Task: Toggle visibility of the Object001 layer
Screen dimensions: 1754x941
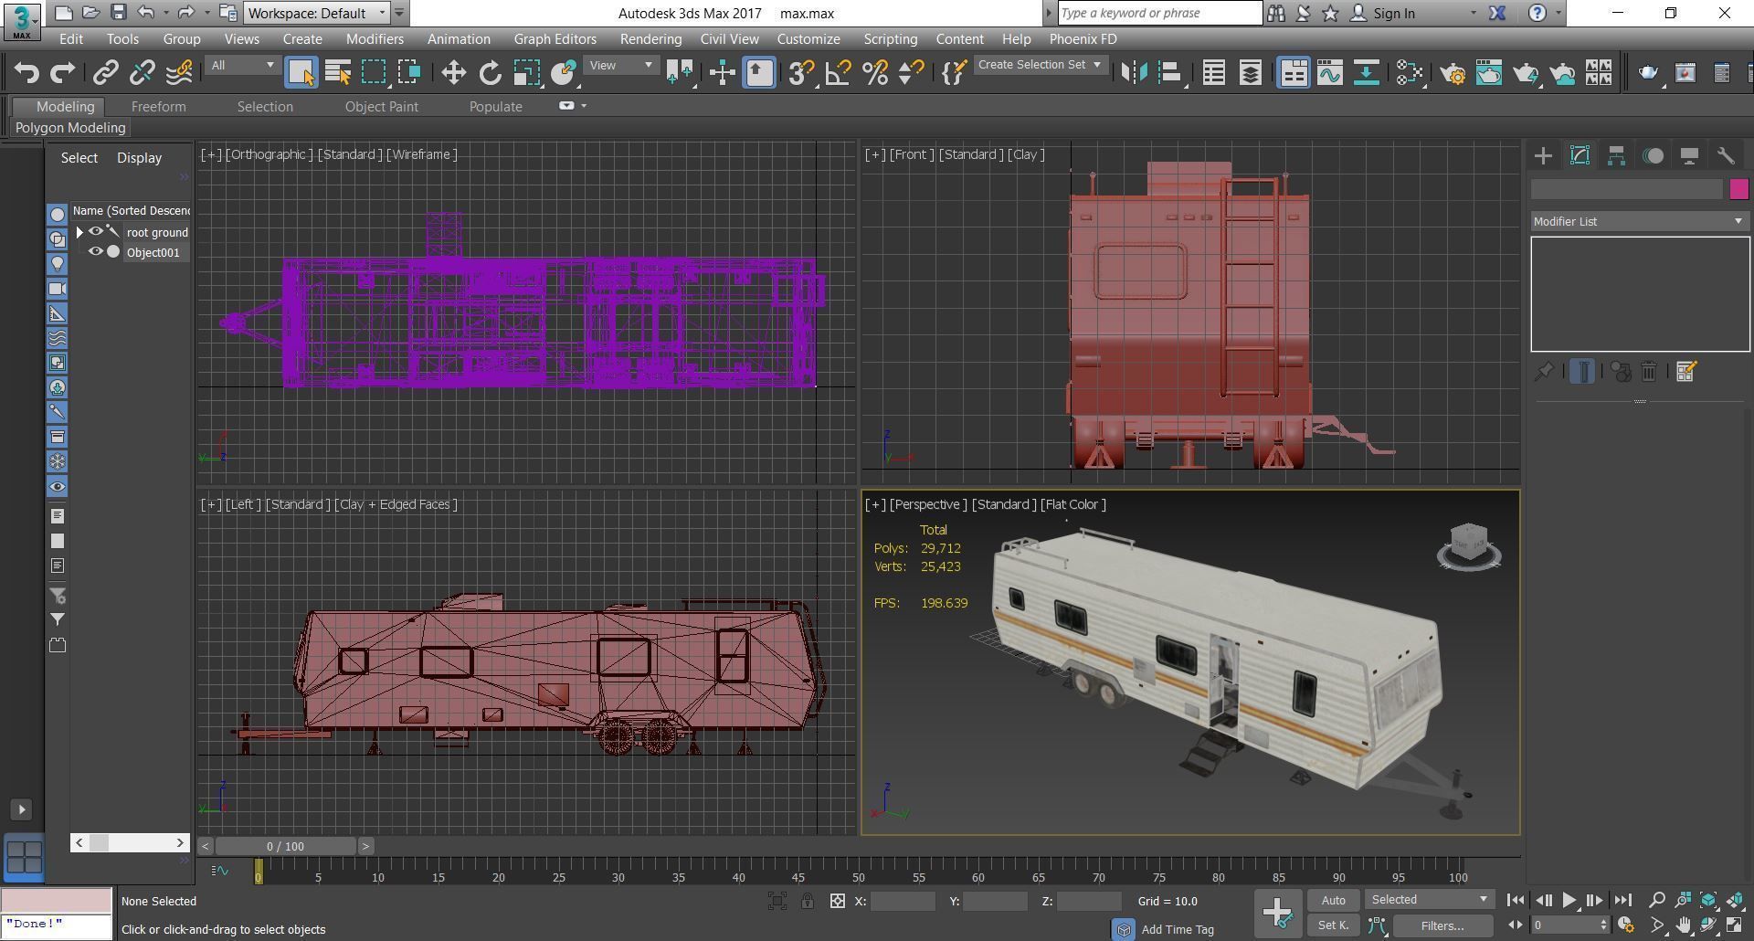Action: point(97,252)
